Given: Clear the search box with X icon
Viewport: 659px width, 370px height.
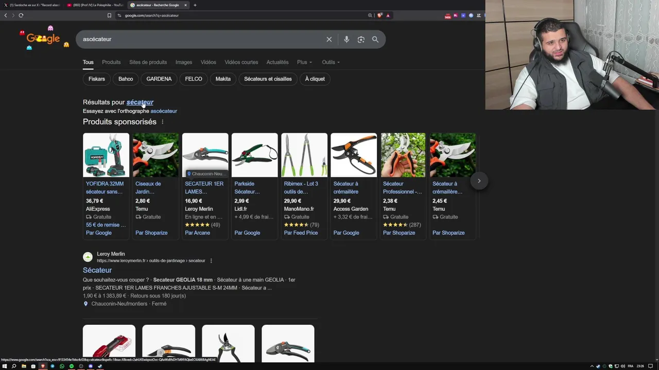Looking at the screenshot, I should pos(329,40).
